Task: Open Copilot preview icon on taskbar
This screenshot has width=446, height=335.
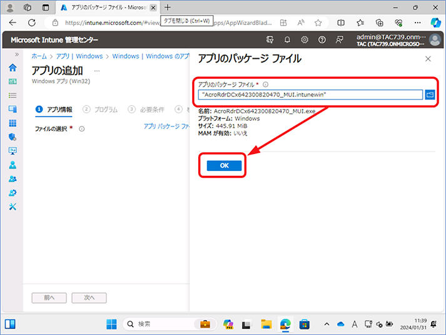Action: [228, 324]
